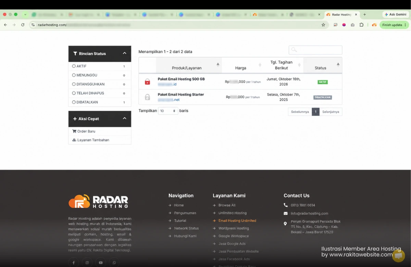This screenshot has width=411, height=267.
Task: Open new tab with plus icon
Action: point(365,15)
